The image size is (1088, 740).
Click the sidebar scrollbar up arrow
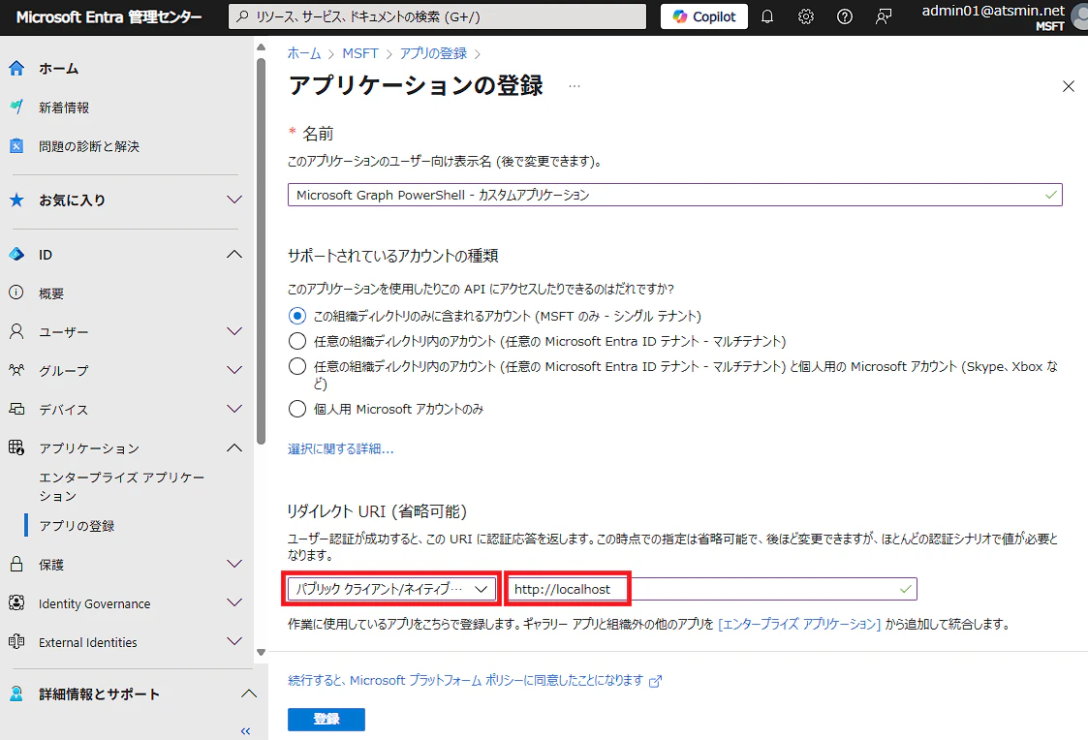tap(261, 47)
